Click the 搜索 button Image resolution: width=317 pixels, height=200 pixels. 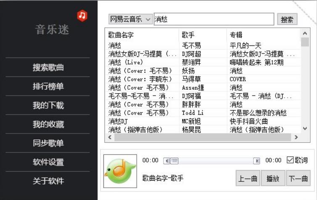pos(287,19)
